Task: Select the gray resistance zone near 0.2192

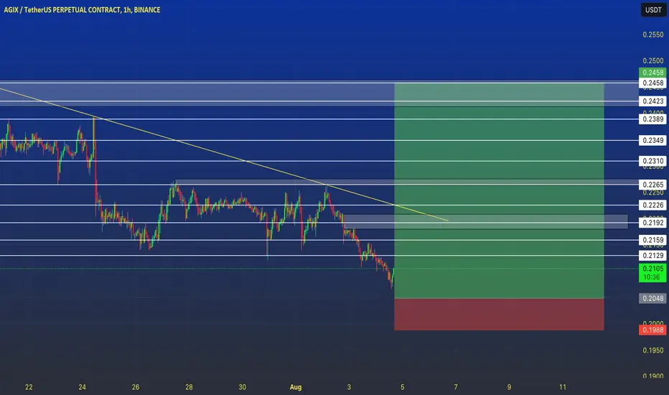Action: [x=485, y=222]
